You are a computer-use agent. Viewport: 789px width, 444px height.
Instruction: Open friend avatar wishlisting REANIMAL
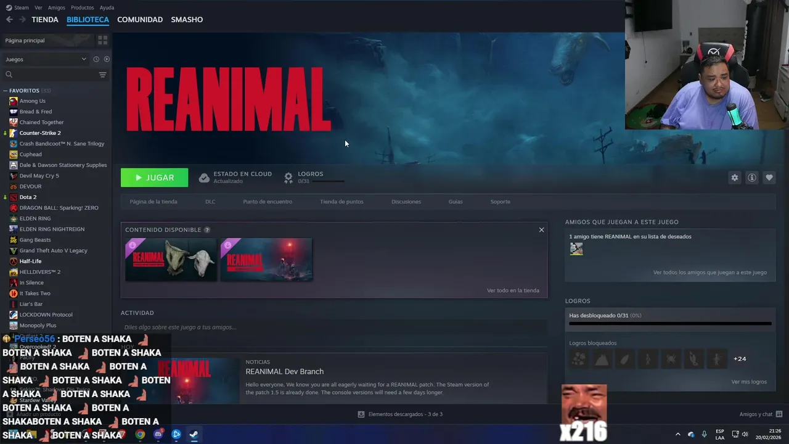coord(576,249)
